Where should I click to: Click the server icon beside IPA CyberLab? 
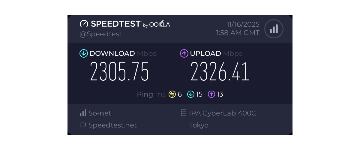(x=184, y=113)
